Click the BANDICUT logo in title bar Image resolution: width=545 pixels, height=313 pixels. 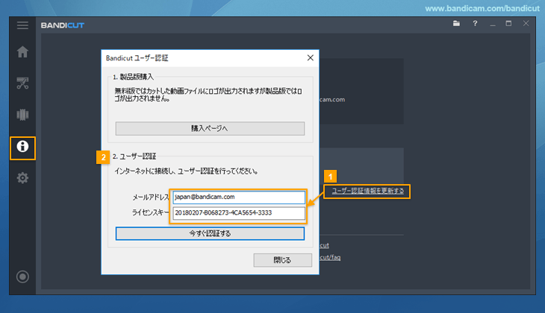tap(63, 25)
